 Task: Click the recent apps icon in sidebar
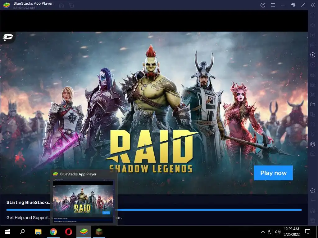[x=312, y=220]
